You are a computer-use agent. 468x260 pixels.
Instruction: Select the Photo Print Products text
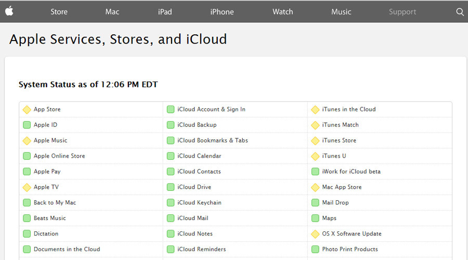coord(350,249)
